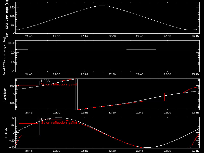Viewport: 204px width, 153px height.
Task: Click the white HESSI legend line in Longitude plot
Action: tap(28, 82)
